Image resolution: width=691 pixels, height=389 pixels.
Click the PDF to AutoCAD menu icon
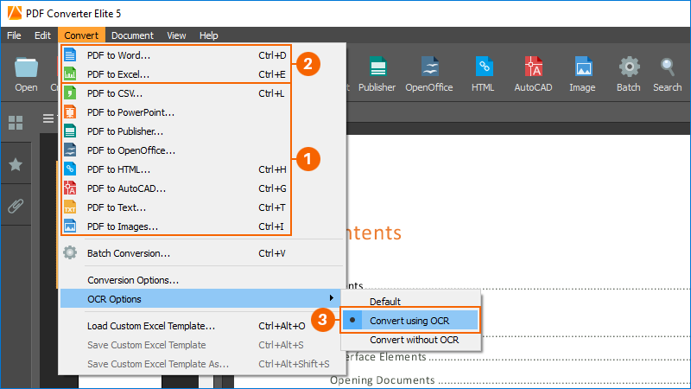pyautogui.click(x=70, y=188)
